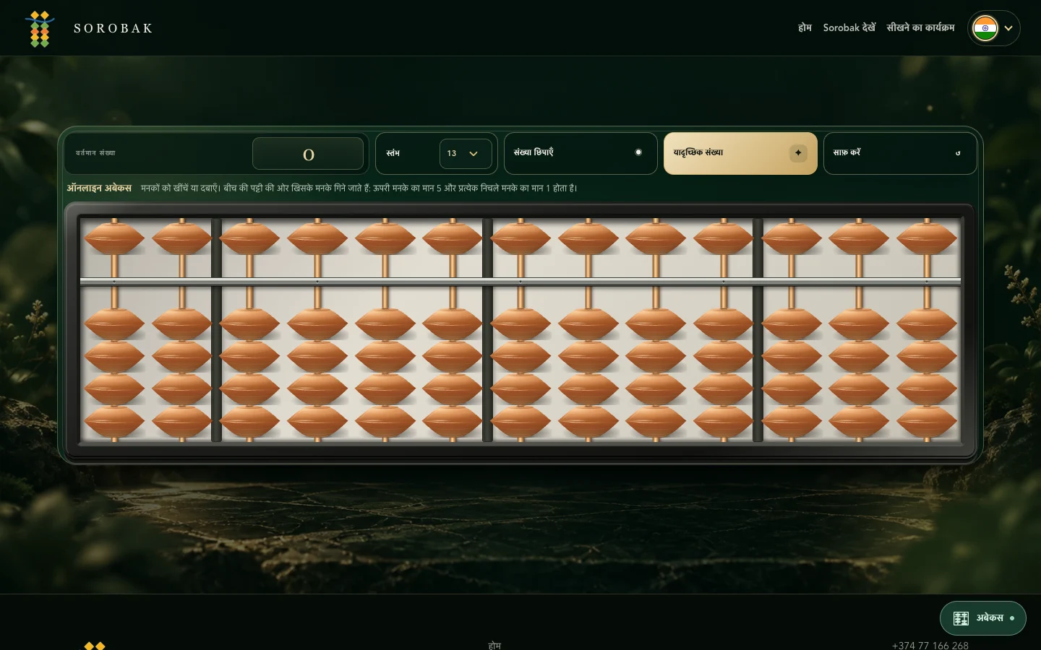Open the होम page from top navigation
Image resolution: width=1041 pixels, height=650 pixels.
coord(805,27)
